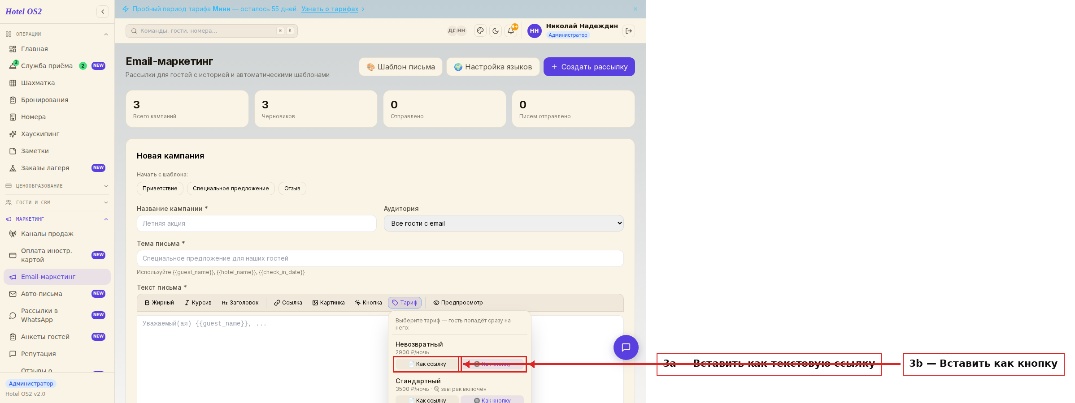Expand the Гости и CRM section
Screen dimensions: 1075x403
57,202
